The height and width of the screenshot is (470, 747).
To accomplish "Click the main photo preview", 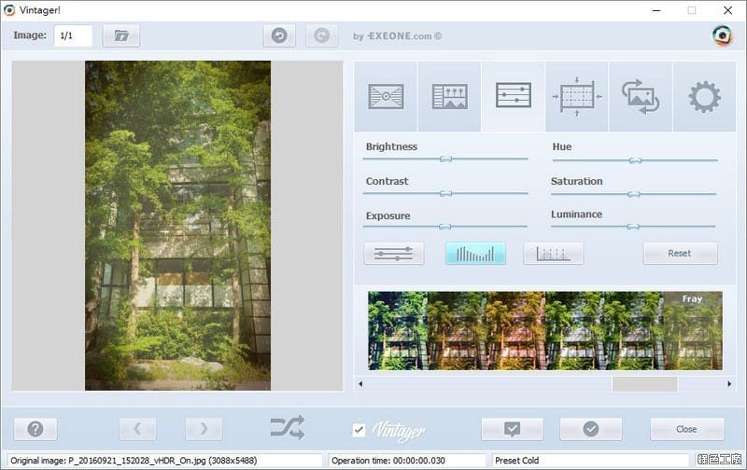I will tap(177, 226).
